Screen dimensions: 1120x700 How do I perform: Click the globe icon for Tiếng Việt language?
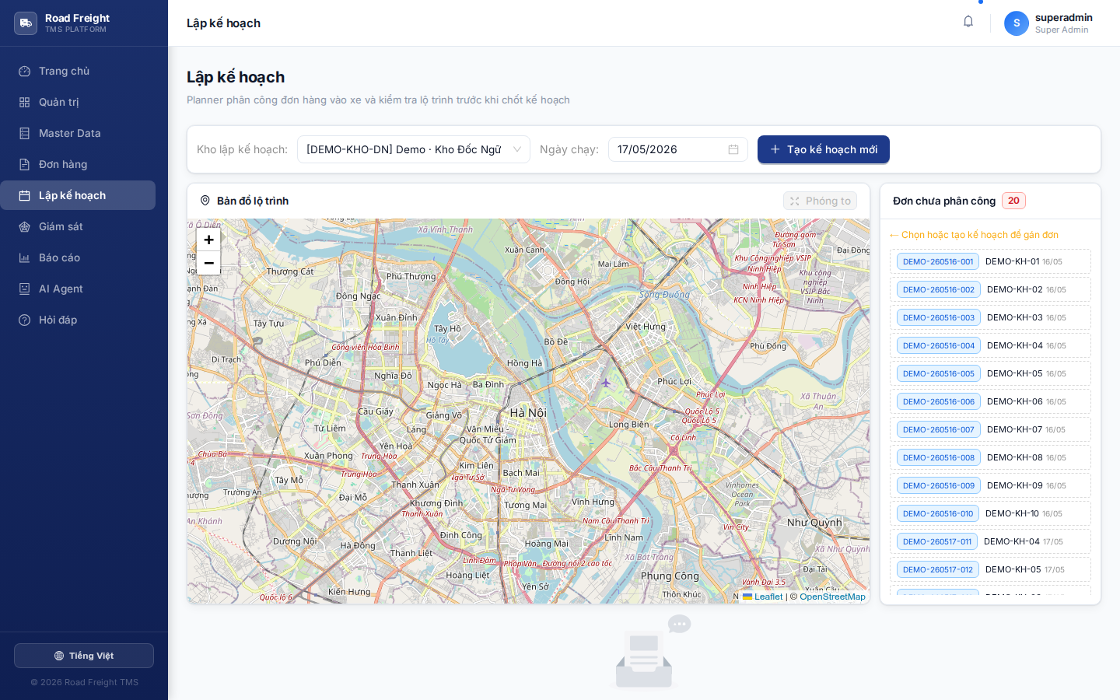click(x=59, y=656)
